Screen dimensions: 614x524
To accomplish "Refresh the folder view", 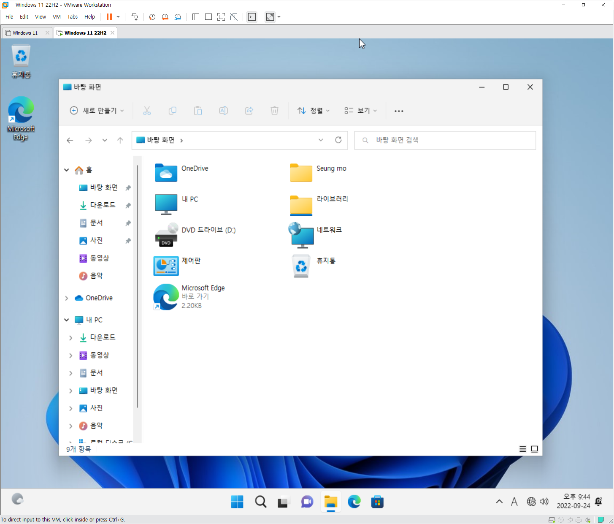I will pyautogui.click(x=338, y=140).
